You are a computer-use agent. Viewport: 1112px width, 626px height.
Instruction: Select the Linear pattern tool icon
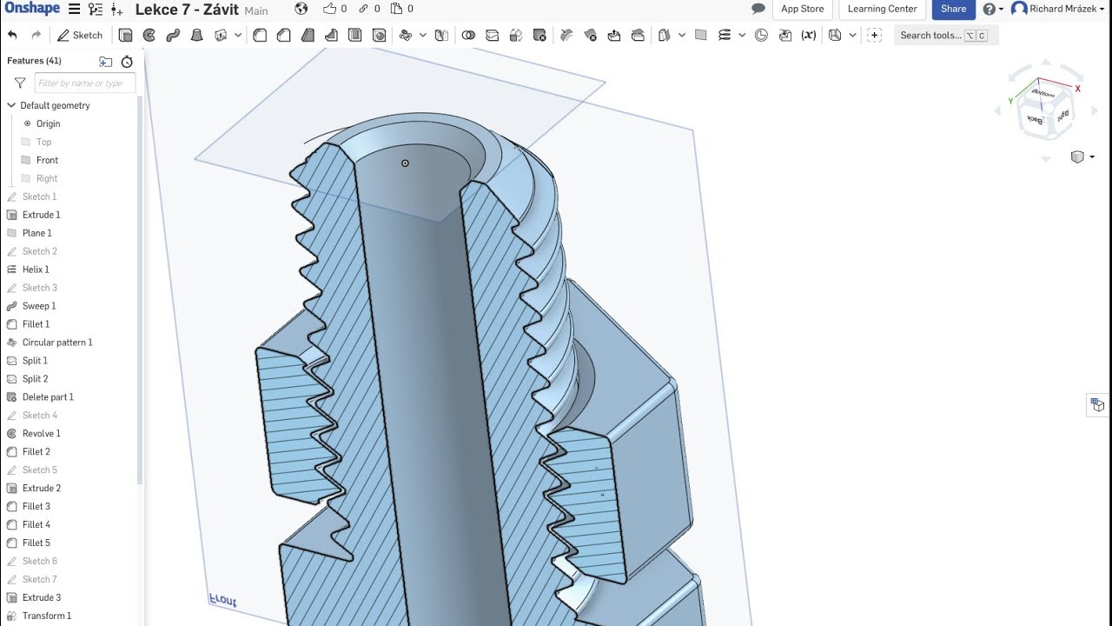click(405, 36)
